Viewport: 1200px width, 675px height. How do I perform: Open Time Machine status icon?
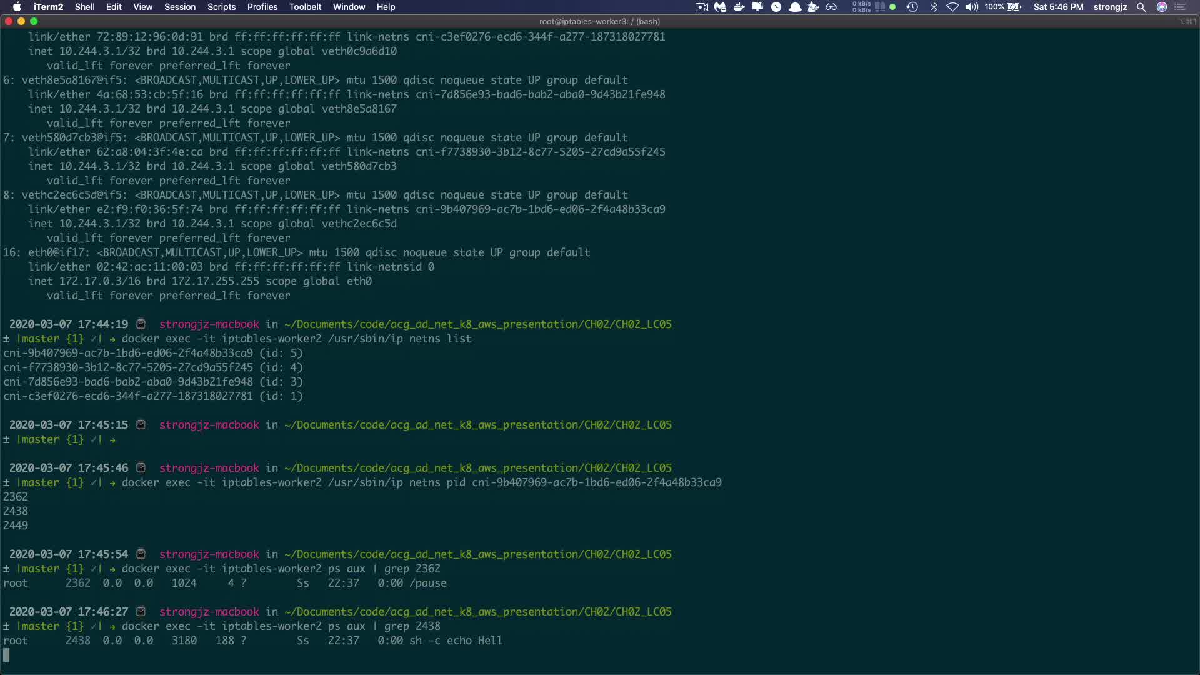point(912,7)
